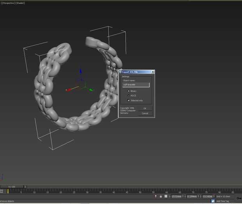
Task: Open the Shaded viewport shading menu
Action: pos(20,3)
